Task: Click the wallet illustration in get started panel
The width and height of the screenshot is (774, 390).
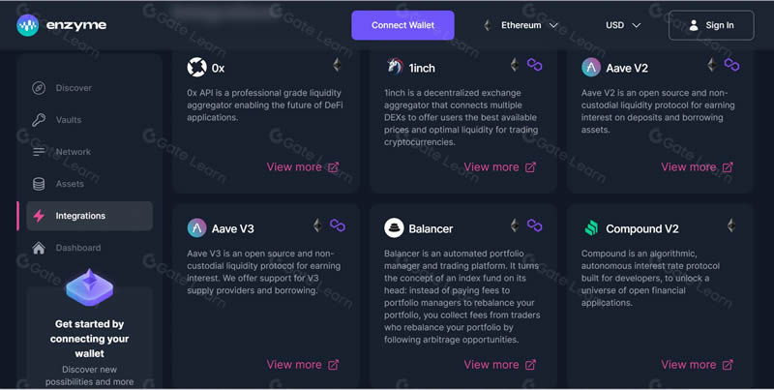Action: click(x=89, y=287)
